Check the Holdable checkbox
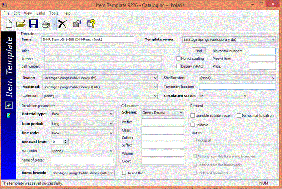Screen dimensions: 282x189 [x=193, y=125]
